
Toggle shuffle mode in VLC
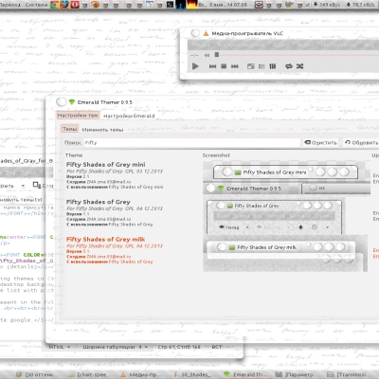click(x=299, y=66)
